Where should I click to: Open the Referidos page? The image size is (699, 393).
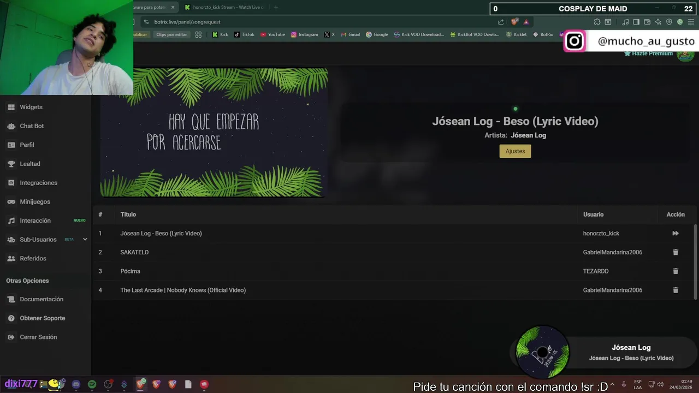(33, 258)
